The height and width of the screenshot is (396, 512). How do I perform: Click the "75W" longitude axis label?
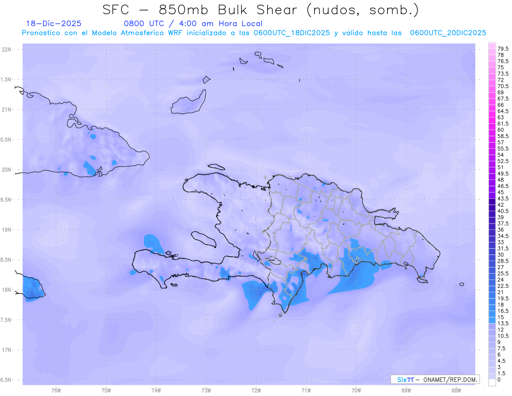tap(106, 390)
